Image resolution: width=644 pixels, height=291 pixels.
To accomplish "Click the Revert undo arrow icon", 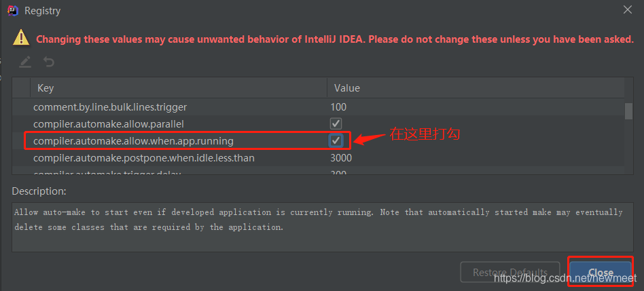I will point(49,62).
